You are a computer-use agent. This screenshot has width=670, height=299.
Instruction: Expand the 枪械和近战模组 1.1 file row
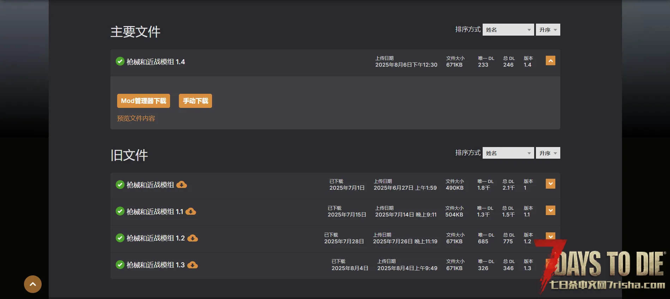tap(550, 210)
